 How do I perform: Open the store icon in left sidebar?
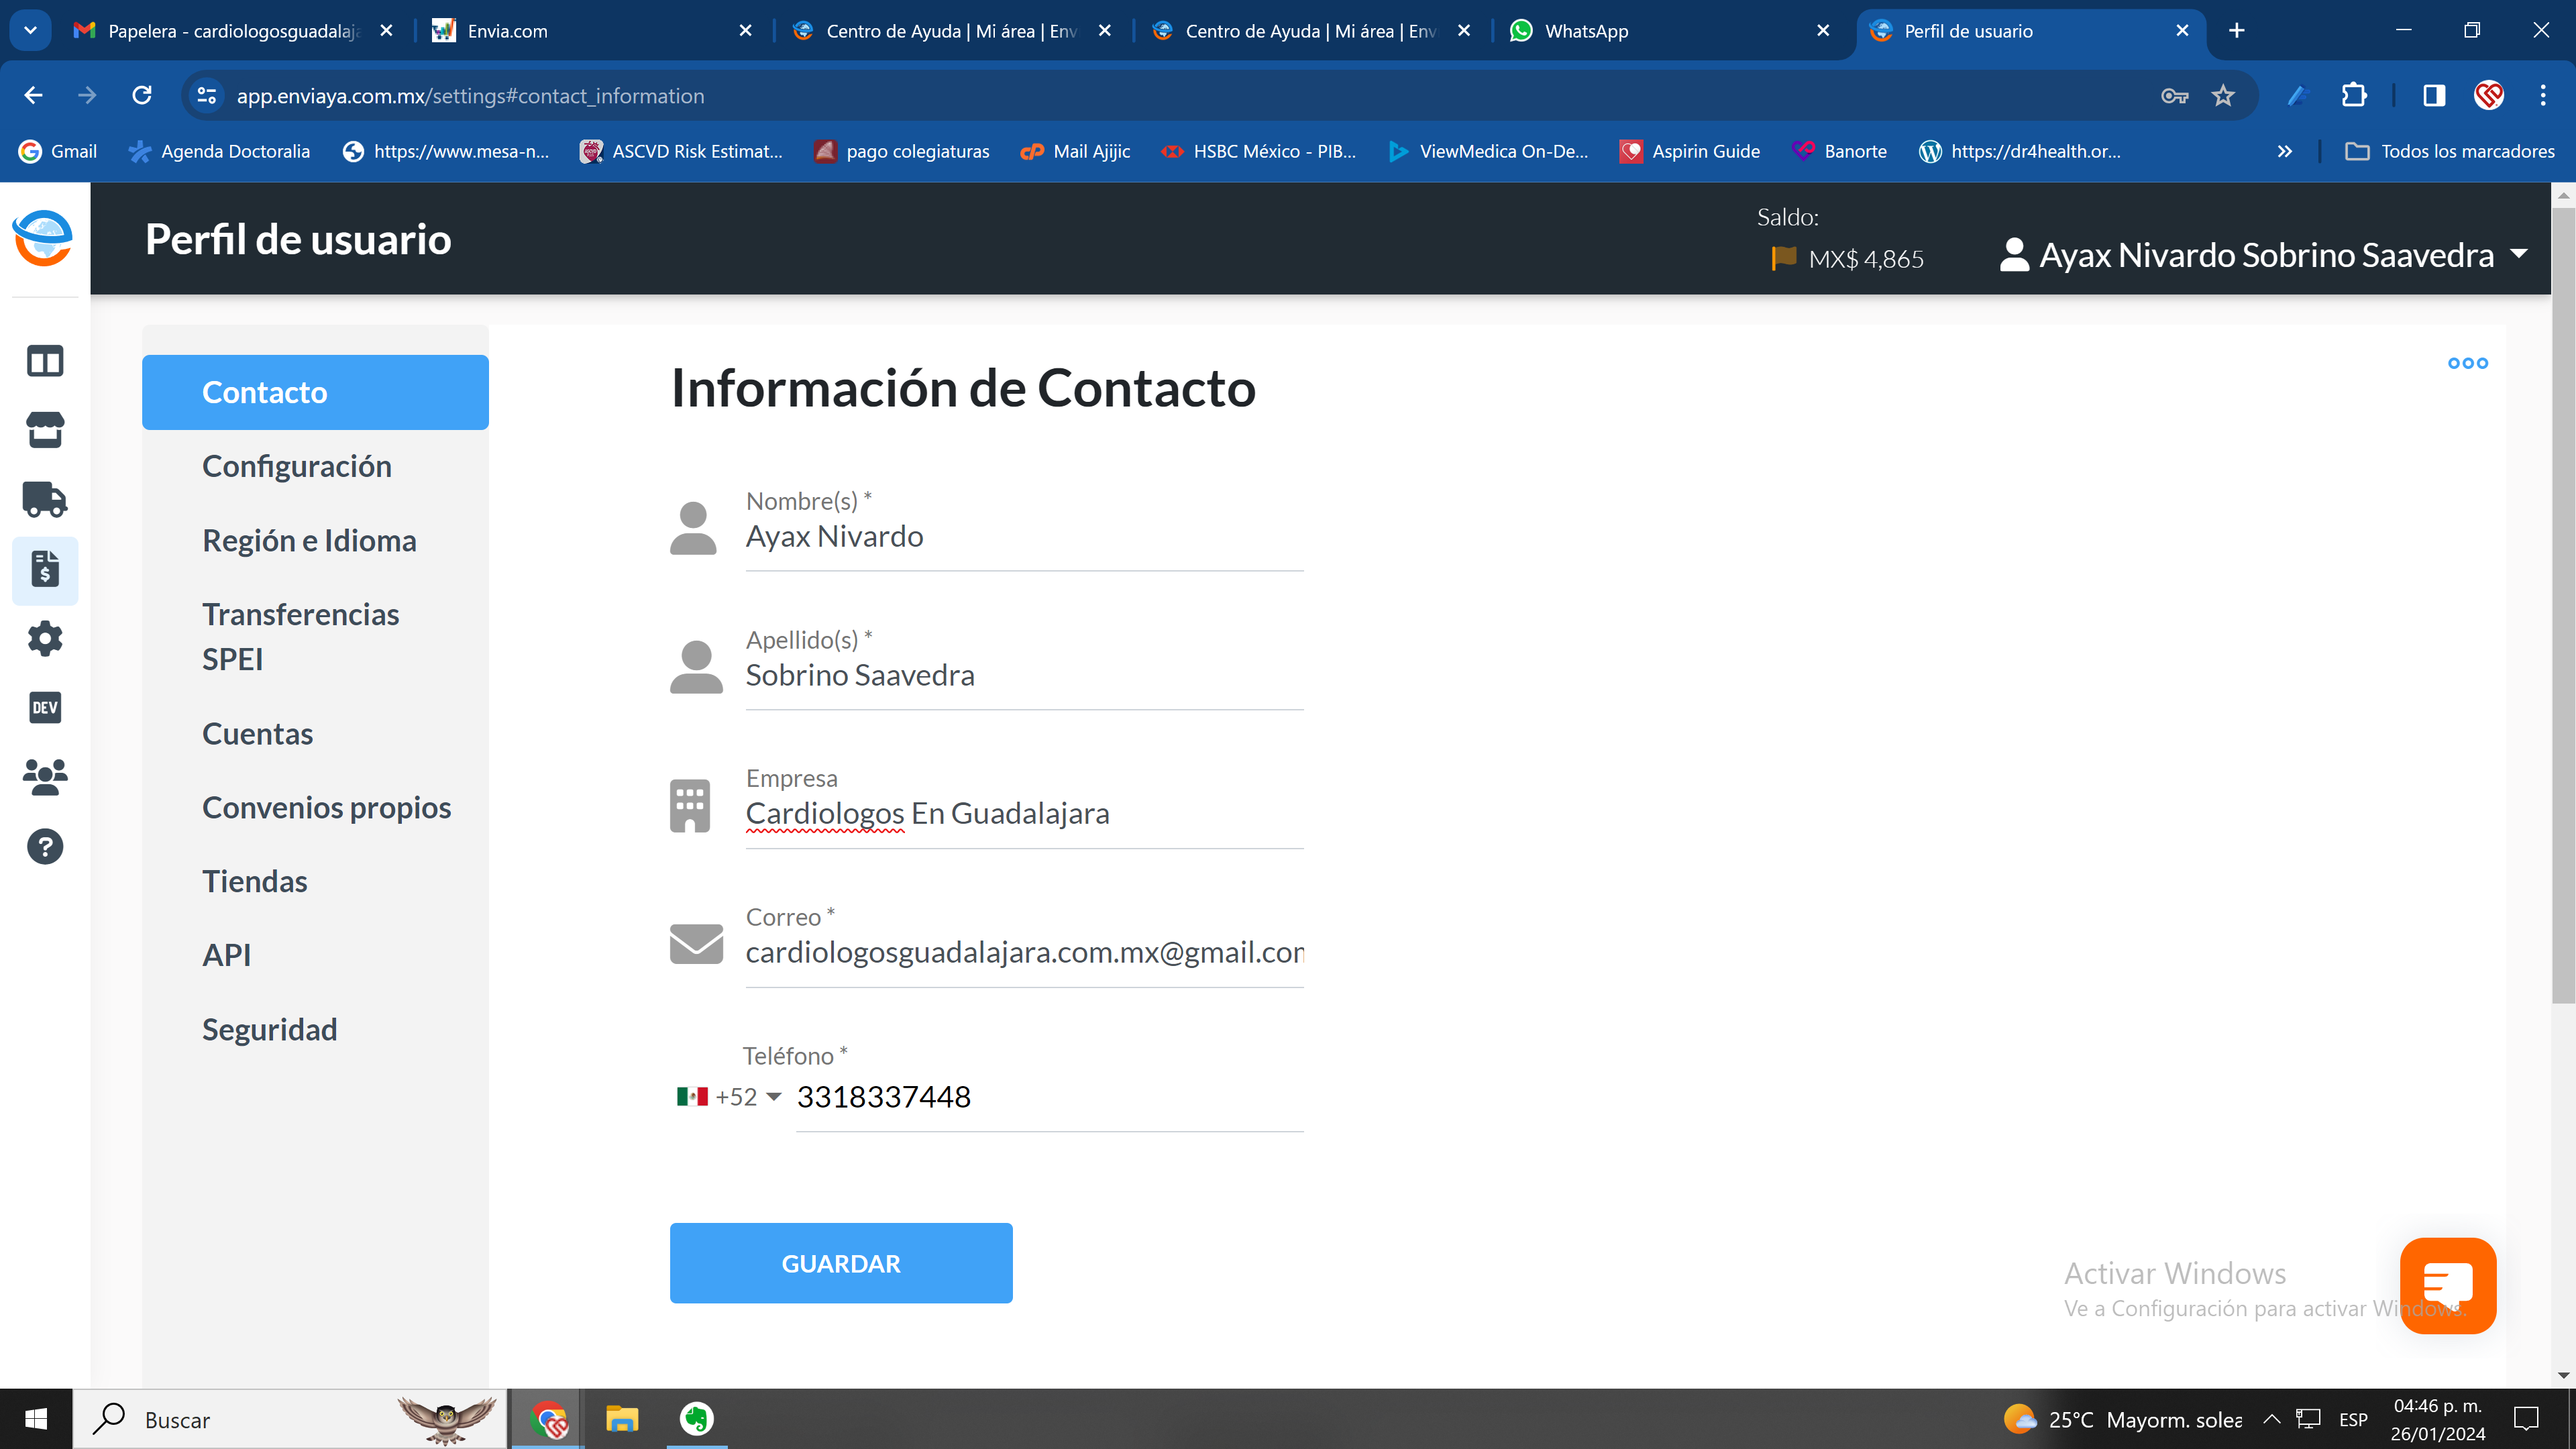point(45,430)
